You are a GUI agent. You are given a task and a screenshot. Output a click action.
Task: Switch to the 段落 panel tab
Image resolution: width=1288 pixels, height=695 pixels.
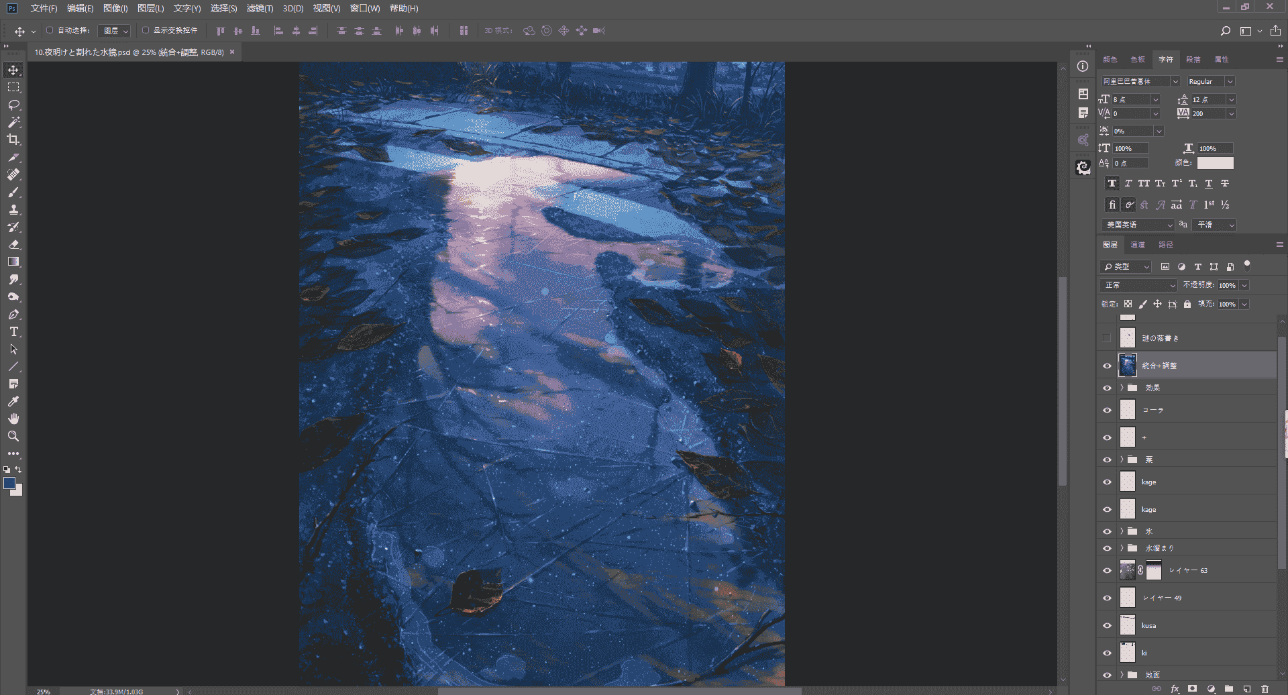point(1193,60)
